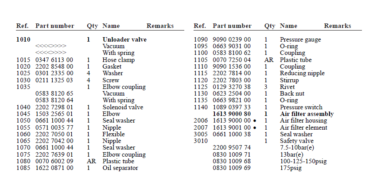
Task: Click the Pressure switch entry
Action: (301, 107)
